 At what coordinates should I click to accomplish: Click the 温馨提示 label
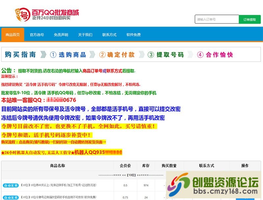click(x=10, y=76)
